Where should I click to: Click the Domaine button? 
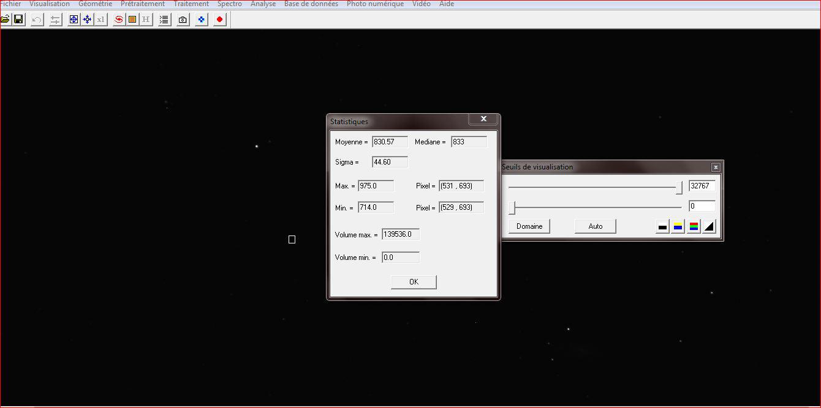[529, 226]
